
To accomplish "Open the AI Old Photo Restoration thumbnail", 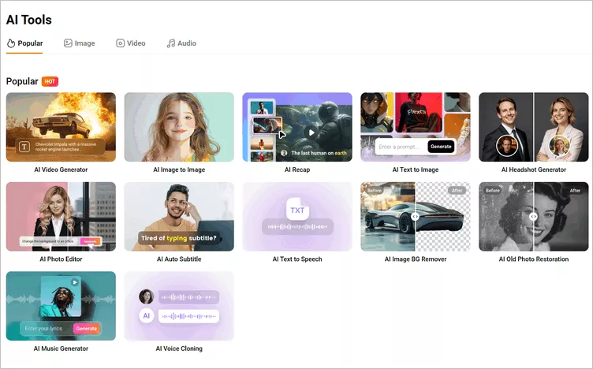I will pyautogui.click(x=534, y=217).
